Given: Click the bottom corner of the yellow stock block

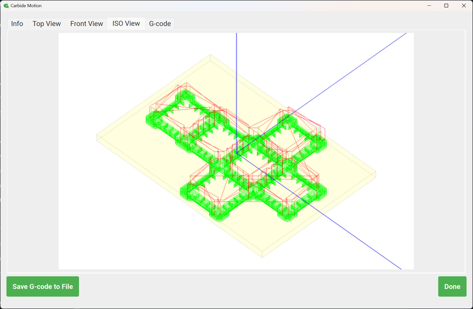Looking at the screenshot, I should point(262,257).
